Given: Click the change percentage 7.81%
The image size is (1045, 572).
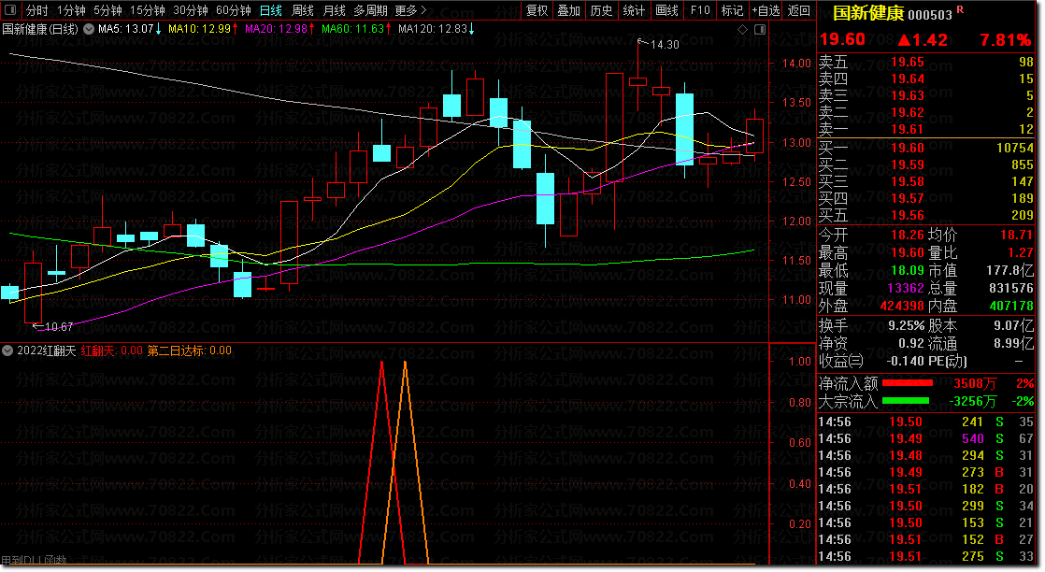Looking at the screenshot, I should click(1005, 40).
